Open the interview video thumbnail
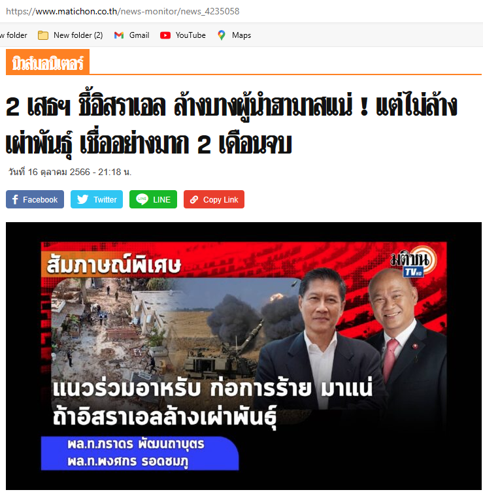Viewport: 483px width, 492px height. coord(244,356)
